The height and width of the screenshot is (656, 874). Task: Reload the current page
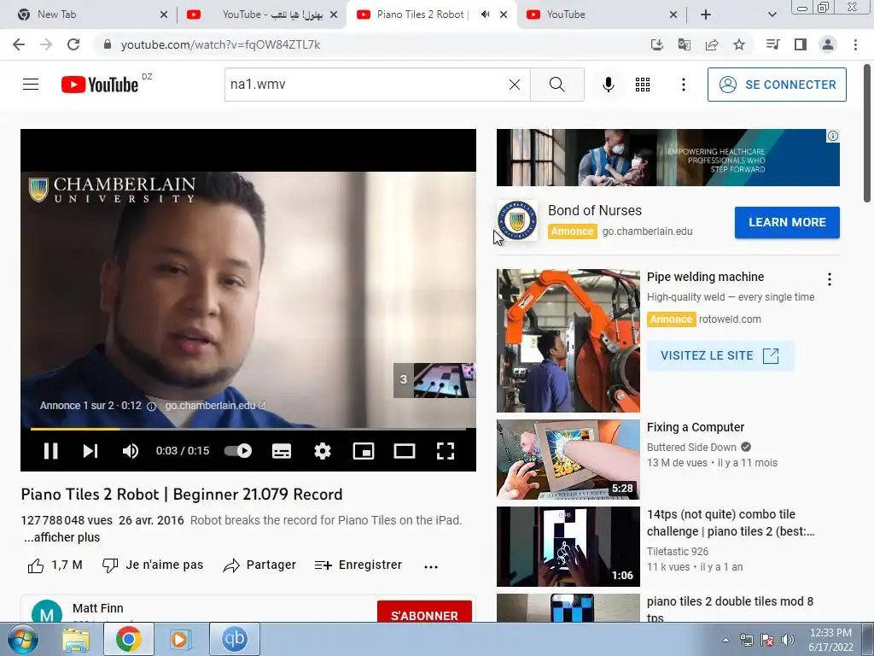(73, 44)
